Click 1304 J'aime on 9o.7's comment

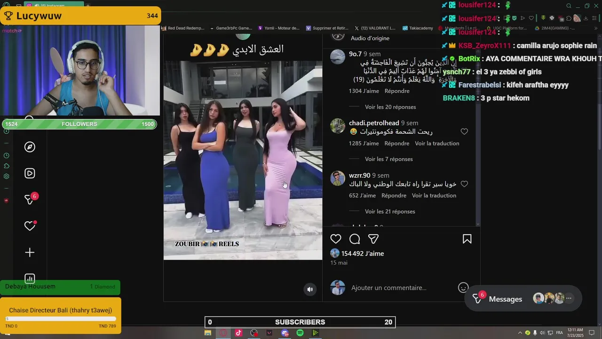[x=364, y=91]
